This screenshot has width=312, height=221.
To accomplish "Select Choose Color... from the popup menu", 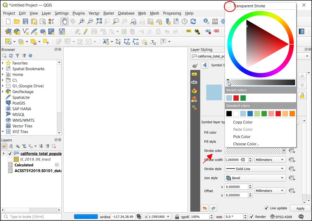I will (246, 144).
